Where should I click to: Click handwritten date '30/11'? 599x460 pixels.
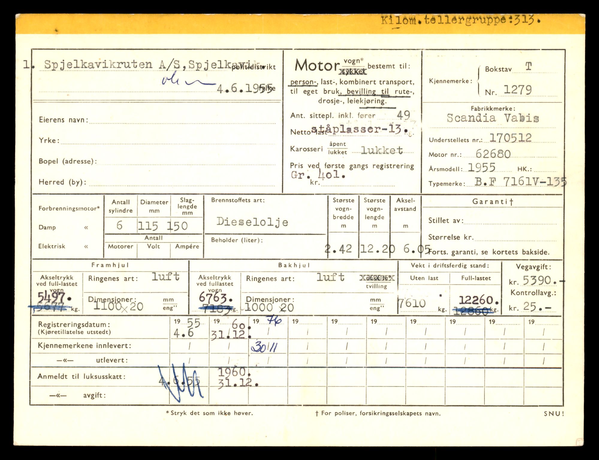264,347
